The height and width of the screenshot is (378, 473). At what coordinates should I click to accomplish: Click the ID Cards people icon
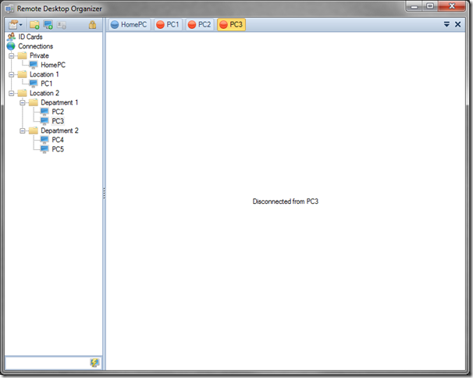pos(11,37)
